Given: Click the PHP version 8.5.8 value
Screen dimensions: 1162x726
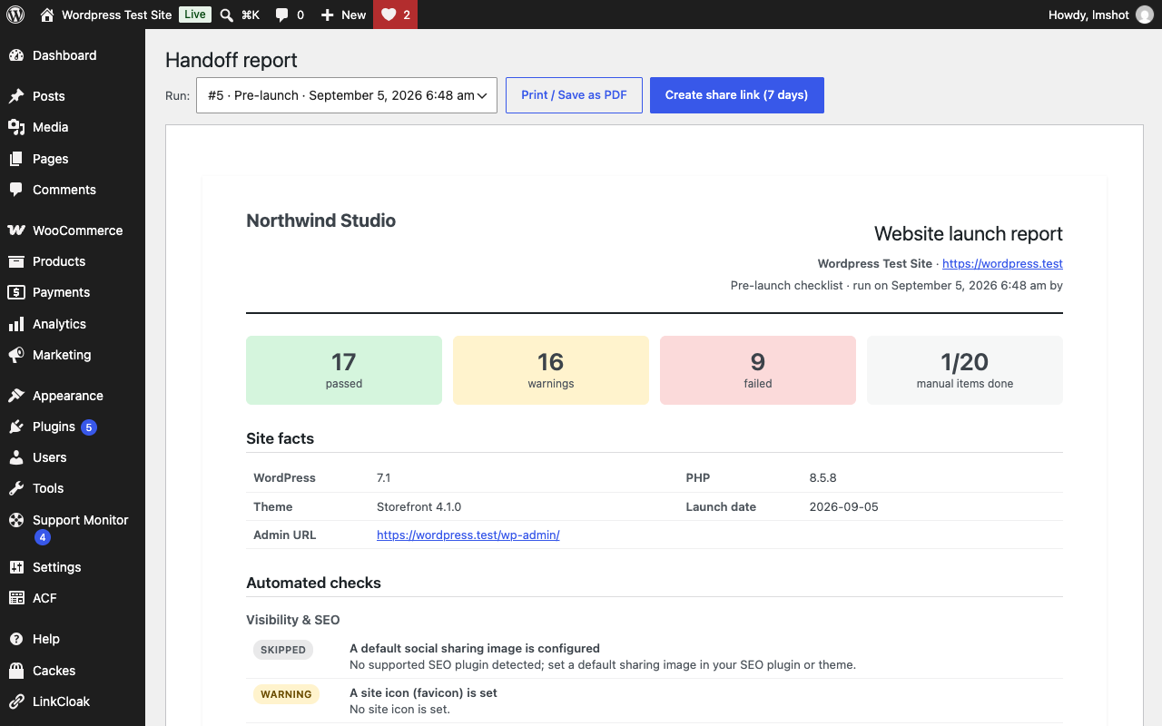Looking at the screenshot, I should click(823, 477).
